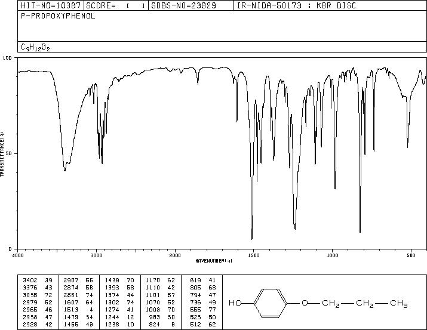Click the SDBS-NO=23829 label
The image size is (427, 330).
coord(183,5)
